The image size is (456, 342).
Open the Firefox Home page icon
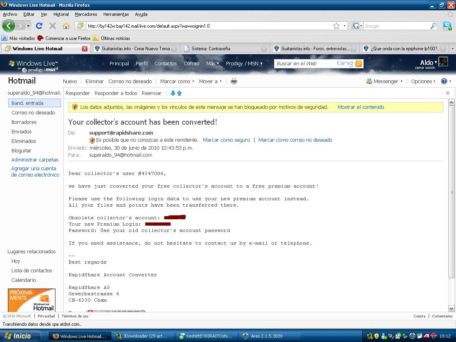coord(66,26)
